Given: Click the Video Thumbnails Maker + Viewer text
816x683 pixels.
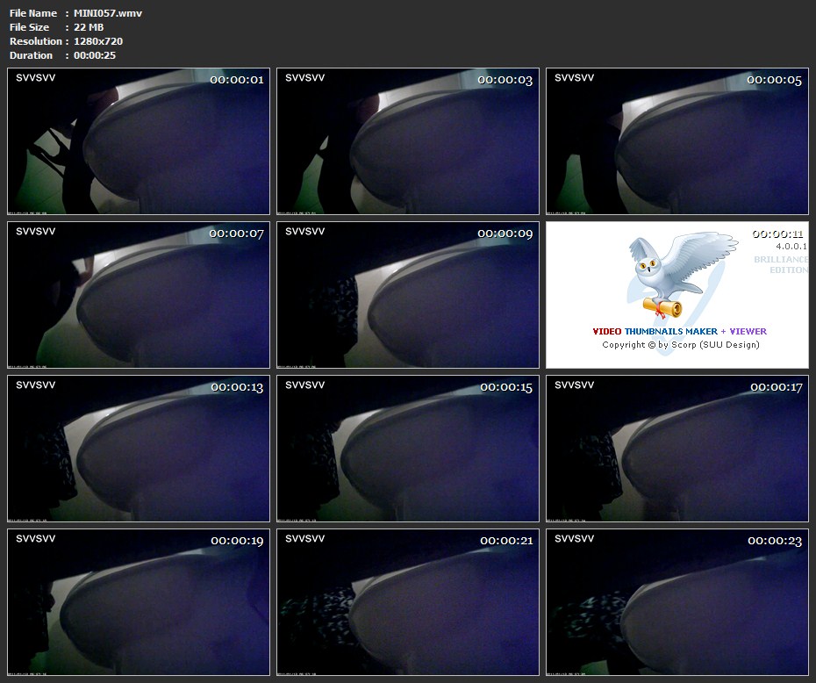Looking at the screenshot, I should (679, 332).
